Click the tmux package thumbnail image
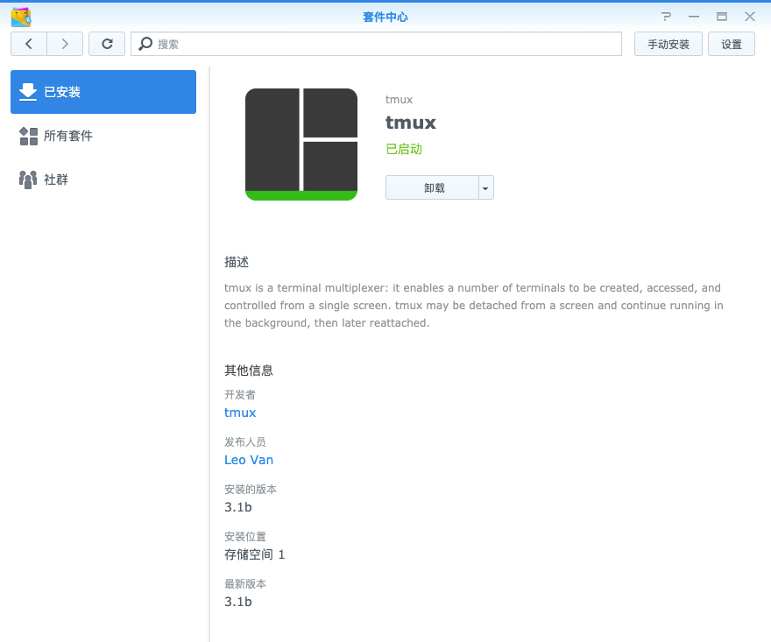The width and height of the screenshot is (771, 642). pyautogui.click(x=301, y=145)
